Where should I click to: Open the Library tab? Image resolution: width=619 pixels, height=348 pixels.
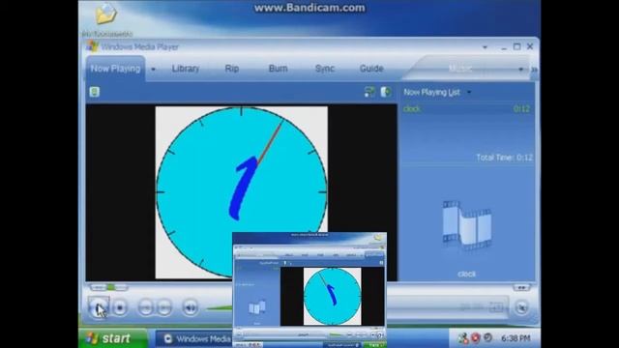pos(185,69)
